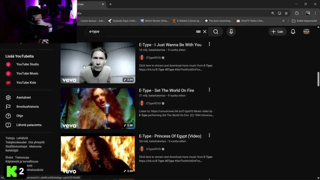Open Käytännöt ja turvallisuus footer link
Screen dimensions: 320x180
pos(22,161)
